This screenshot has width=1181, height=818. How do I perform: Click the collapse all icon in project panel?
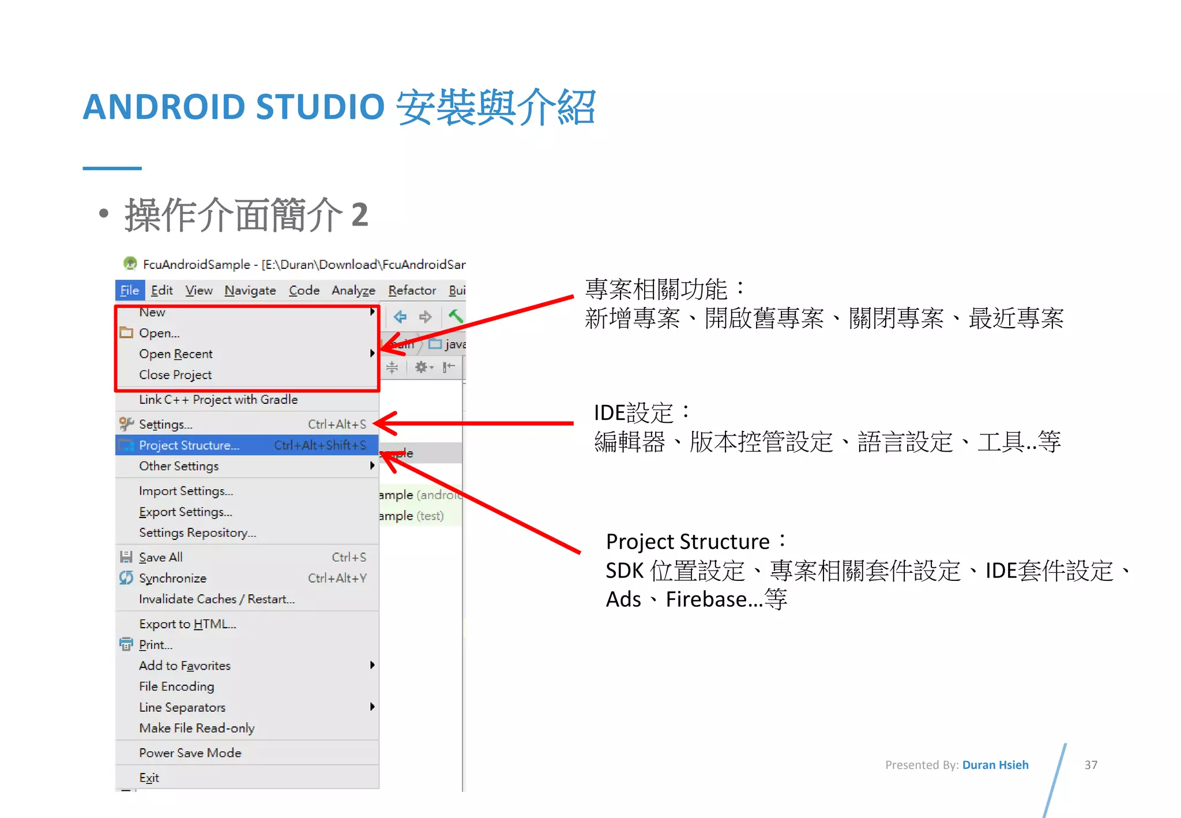pos(392,367)
